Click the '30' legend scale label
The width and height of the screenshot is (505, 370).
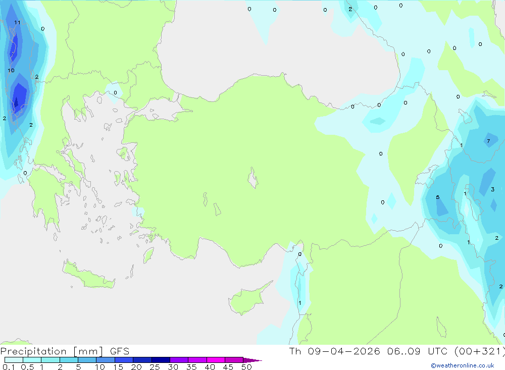(x=173, y=367)
